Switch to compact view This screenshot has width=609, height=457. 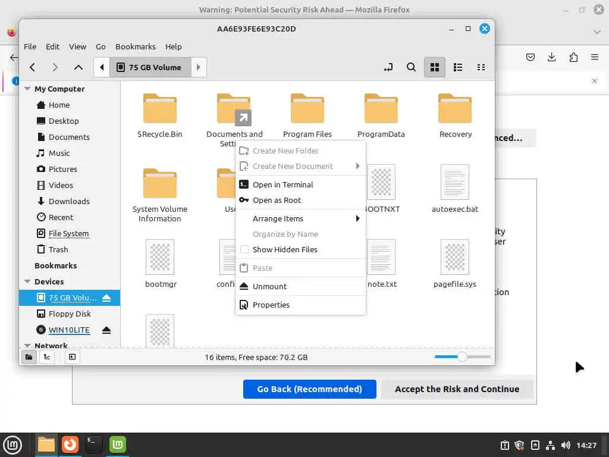(481, 67)
